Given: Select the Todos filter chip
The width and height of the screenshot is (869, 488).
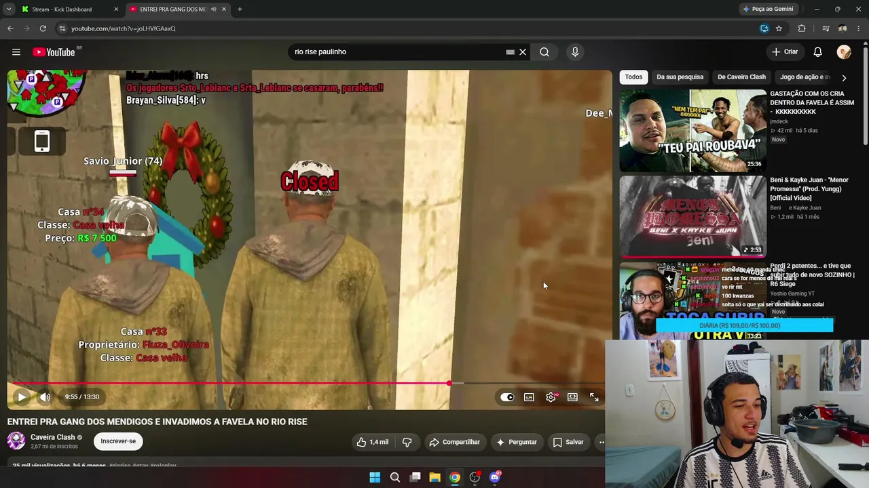Looking at the screenshot, I should (x=633, y=77).
